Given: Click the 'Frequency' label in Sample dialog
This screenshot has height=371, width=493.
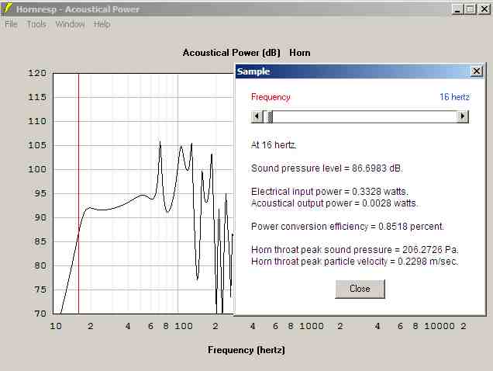Looking at the screenshot, I should click(x=271, y=97).
